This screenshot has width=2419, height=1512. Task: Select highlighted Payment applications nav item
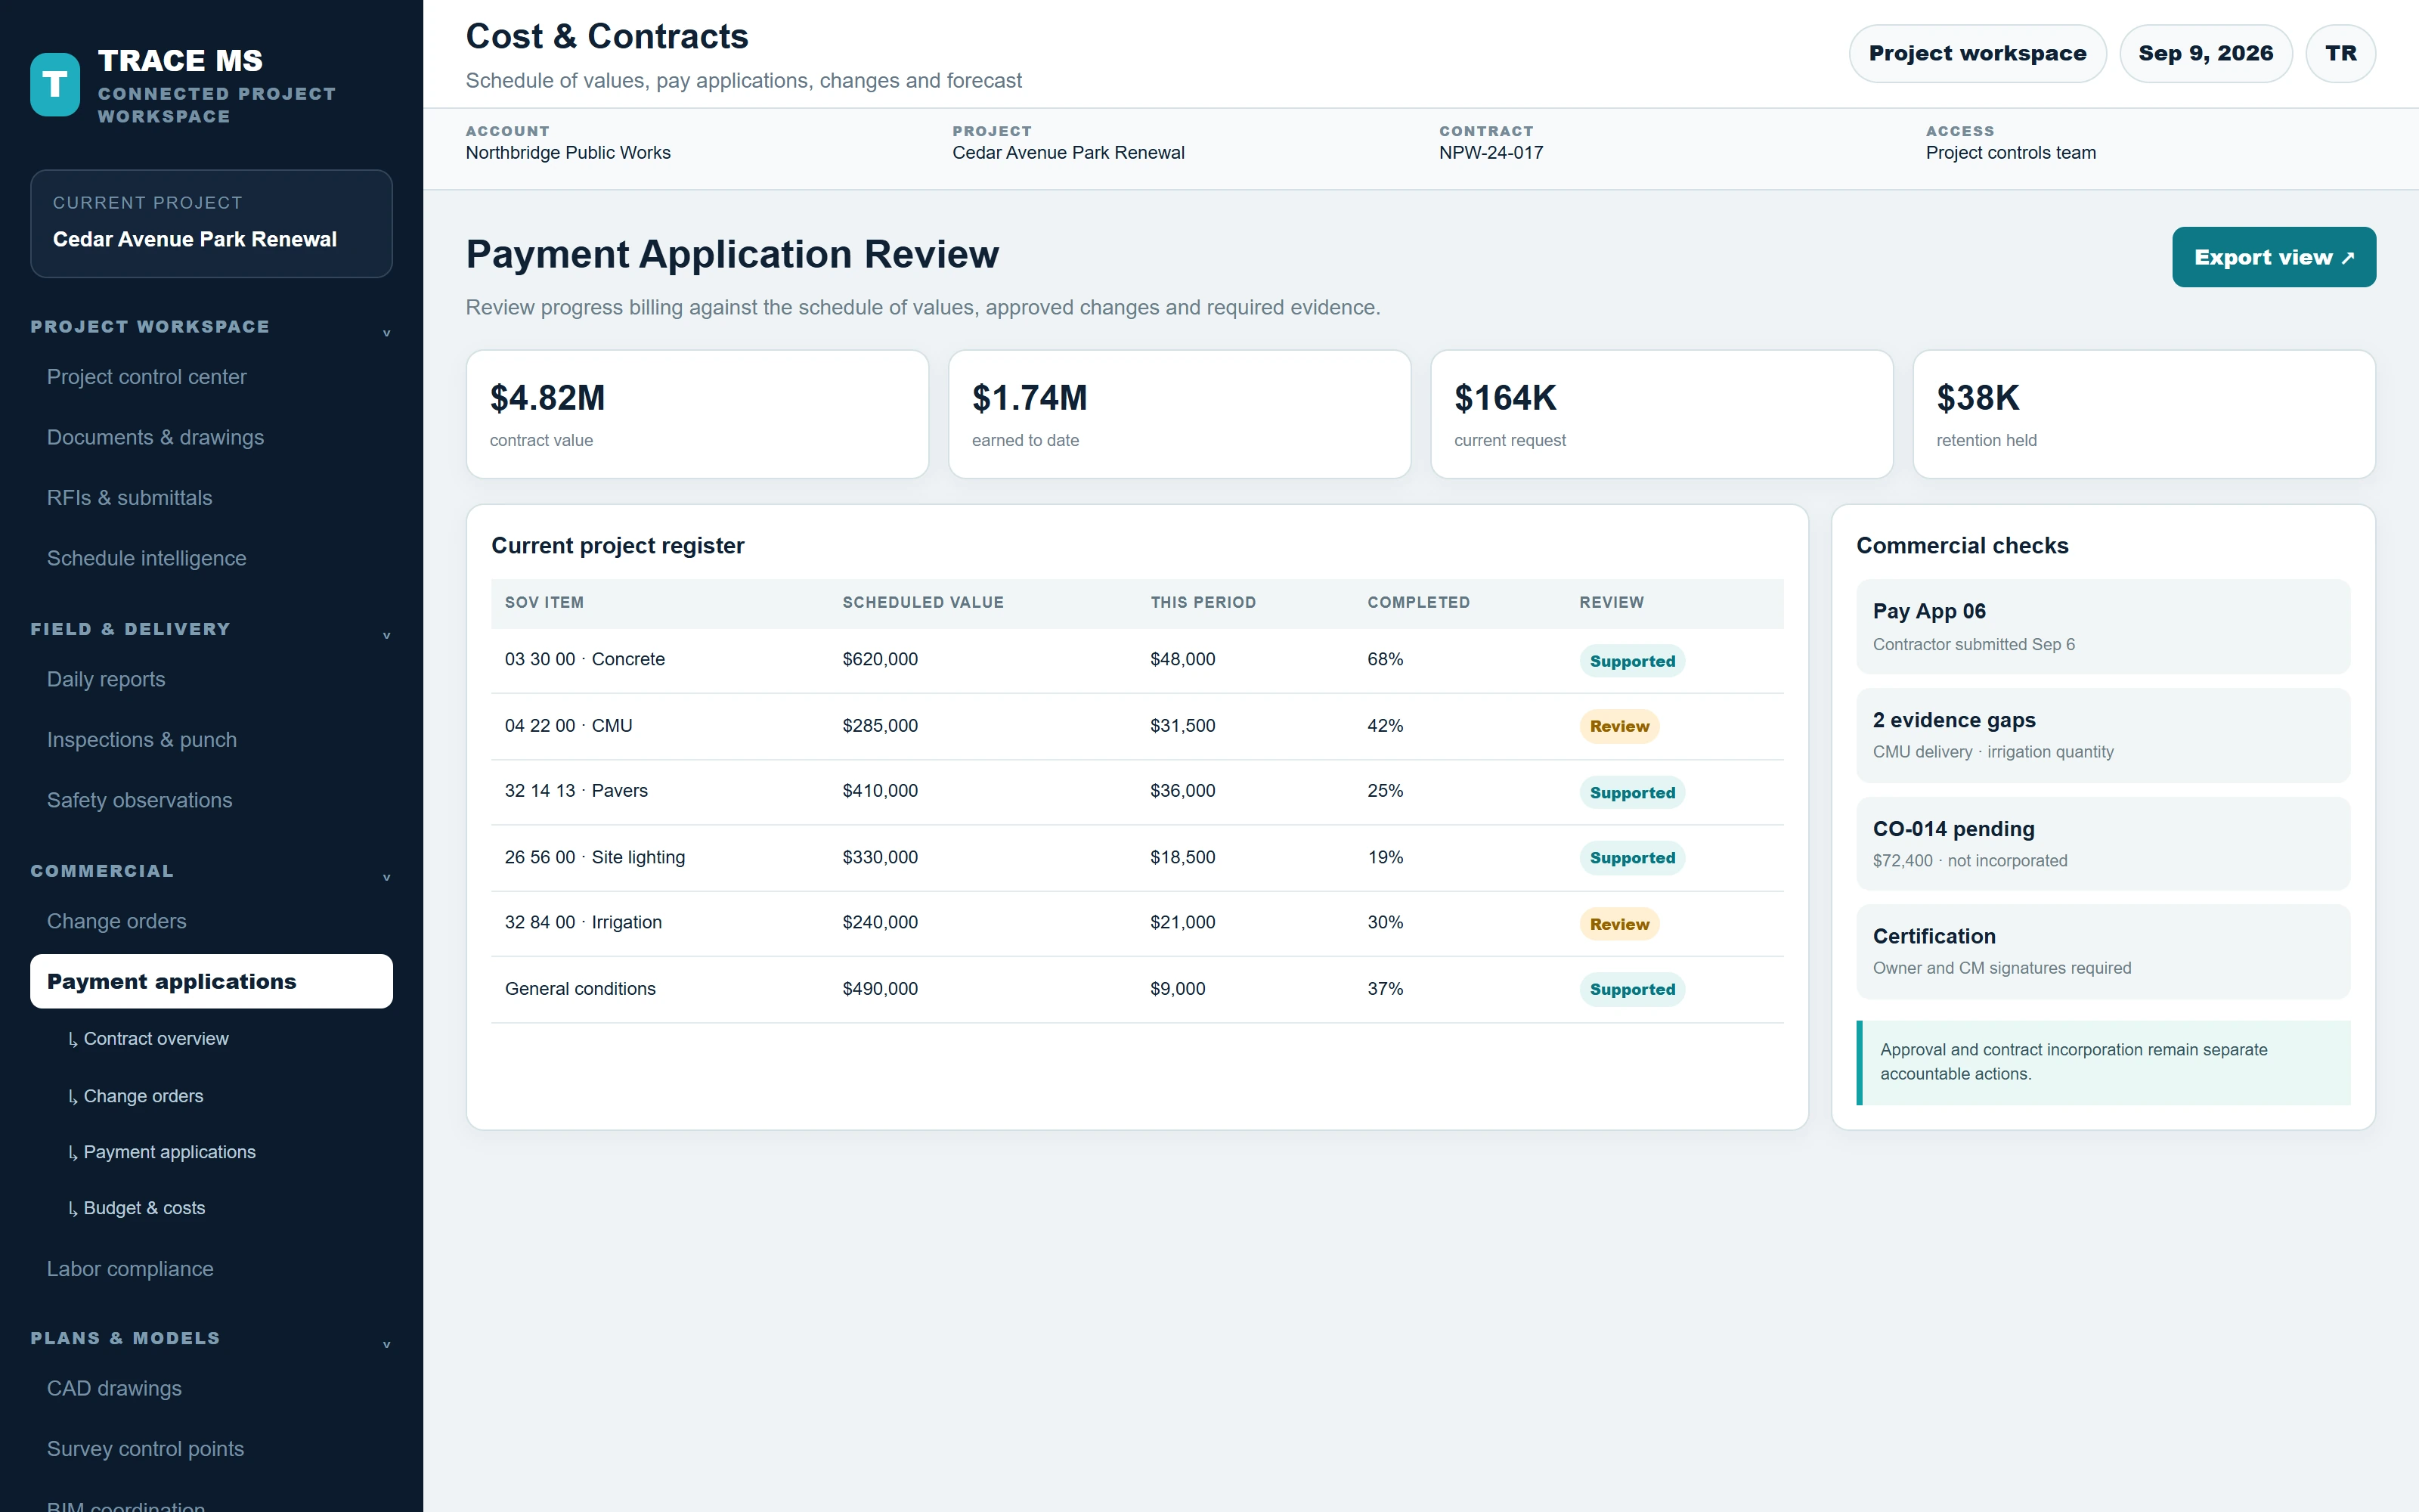click(211, 981)
